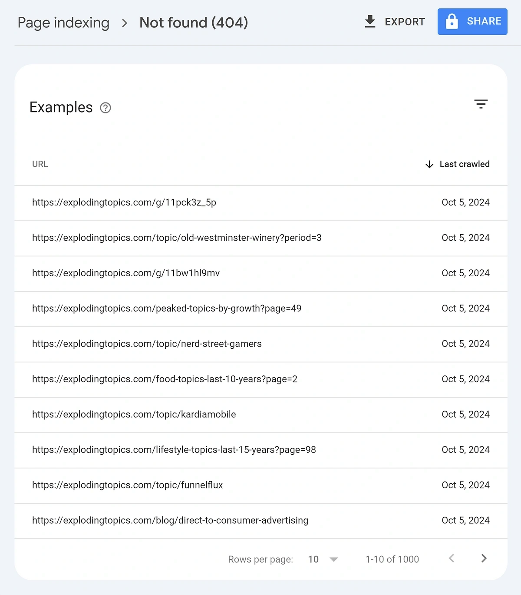Click the Page indexing breadcrumb
This screenshot has height=595, width=521.
tap(63, 23)
